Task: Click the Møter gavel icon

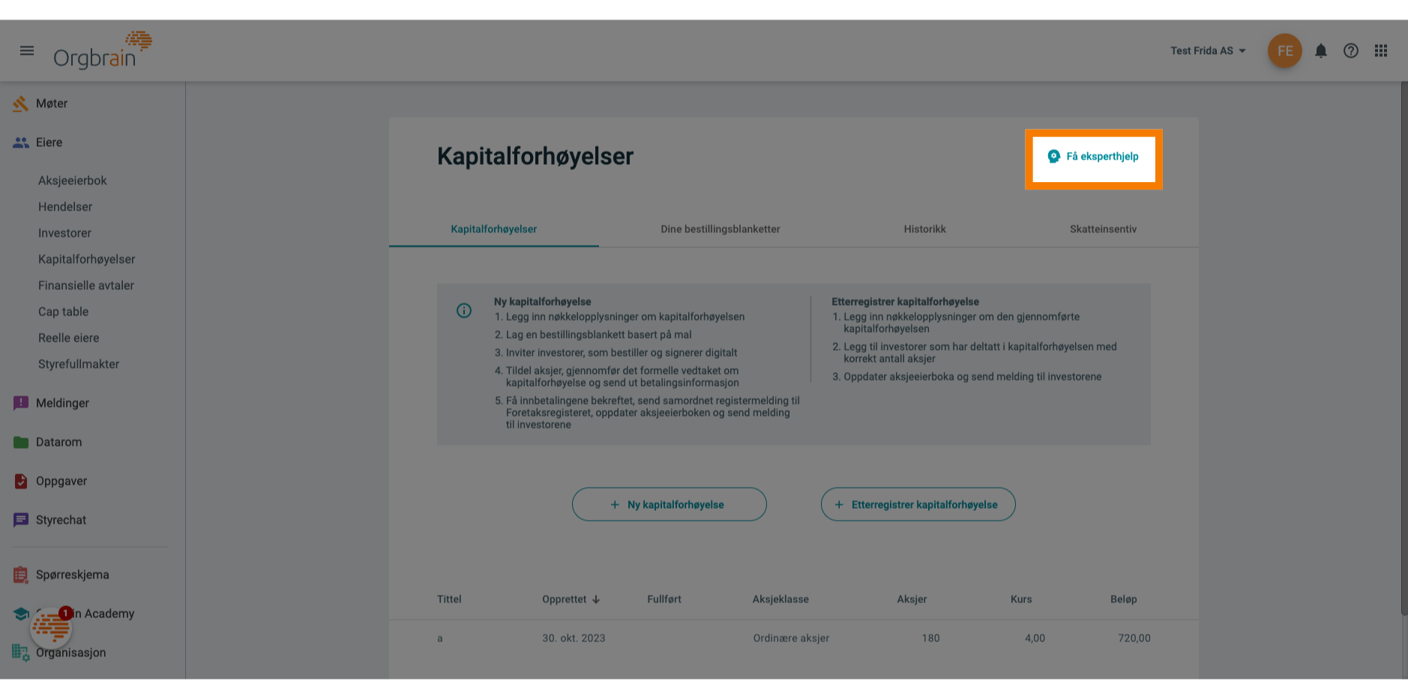Action: (20, 104)
